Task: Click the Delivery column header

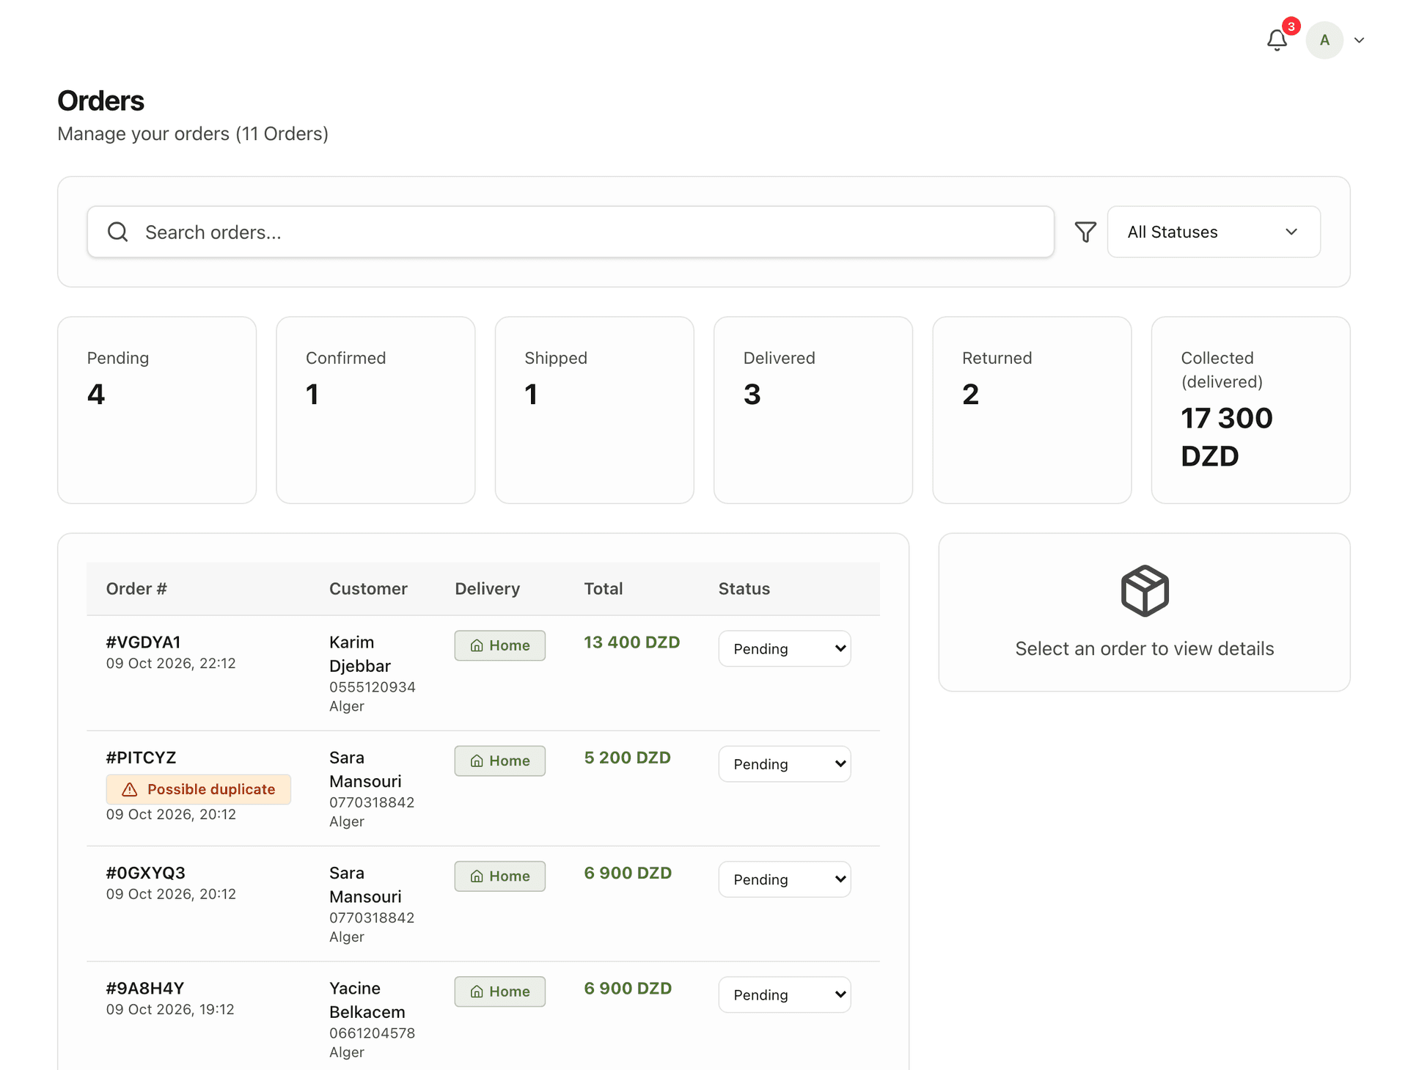Action: [487, 589]
